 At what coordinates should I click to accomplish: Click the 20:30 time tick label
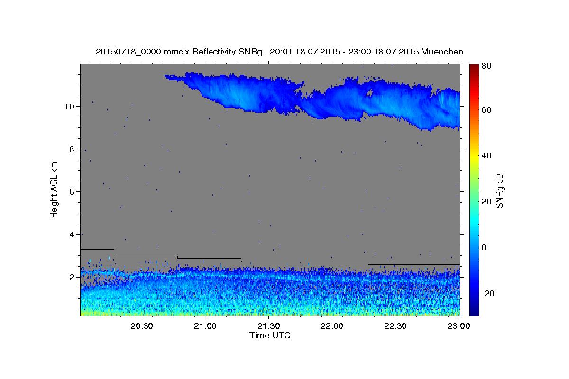click(x=141, y=326)
